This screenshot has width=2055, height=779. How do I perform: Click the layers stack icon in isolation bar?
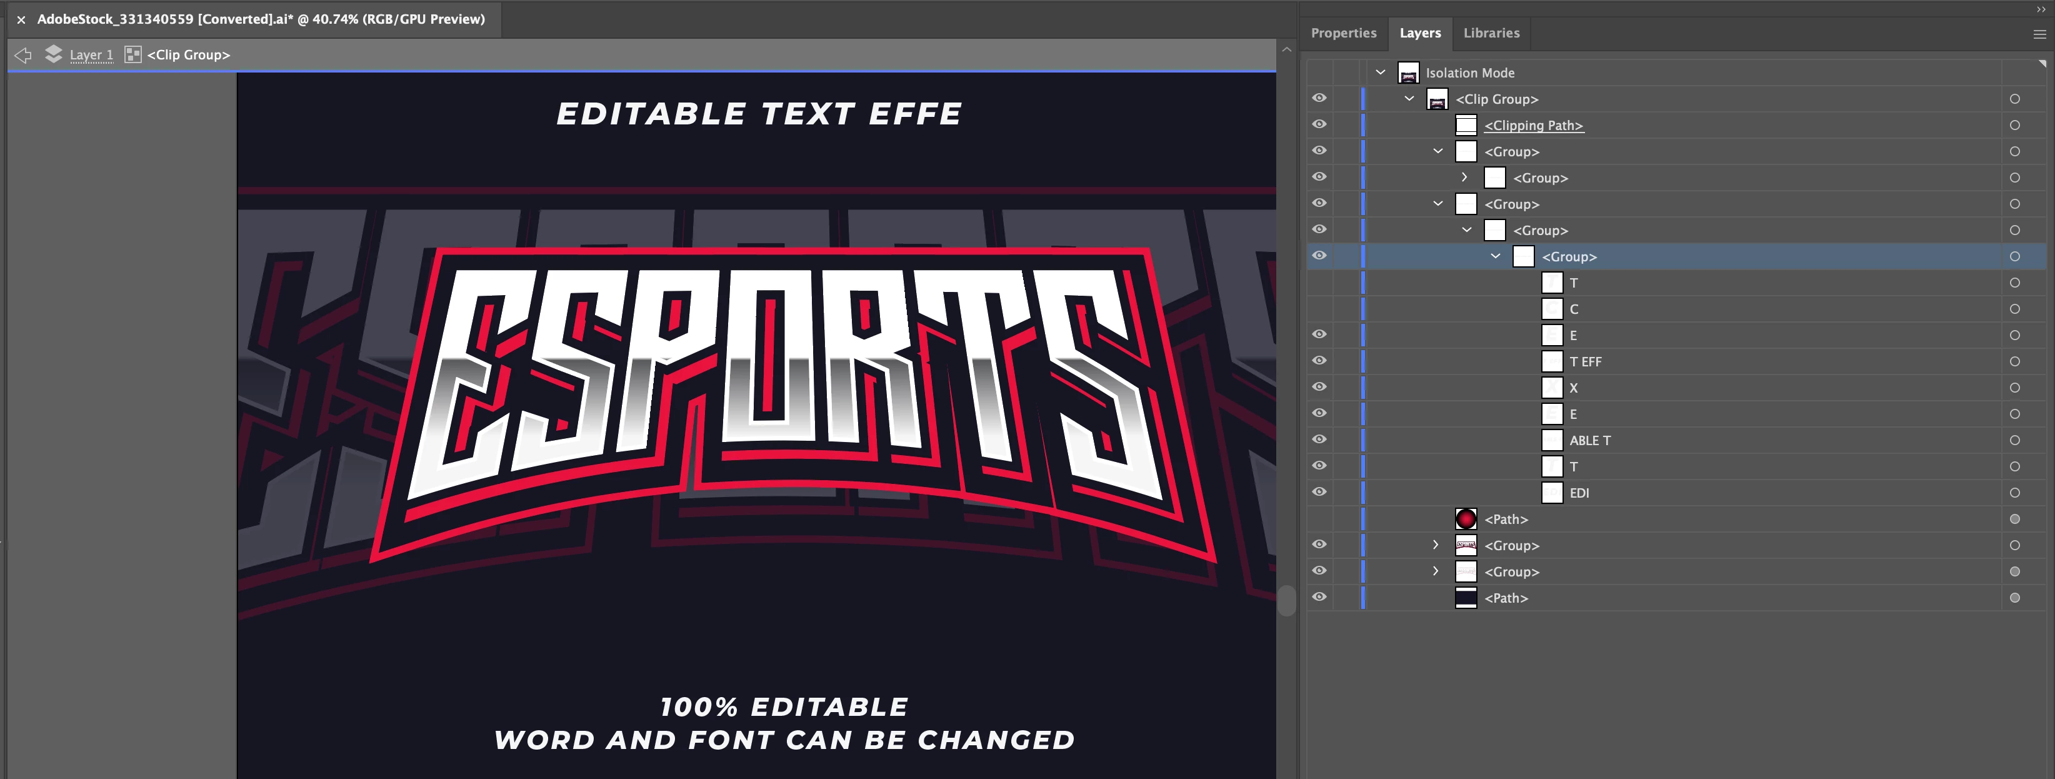pos(54,54)
